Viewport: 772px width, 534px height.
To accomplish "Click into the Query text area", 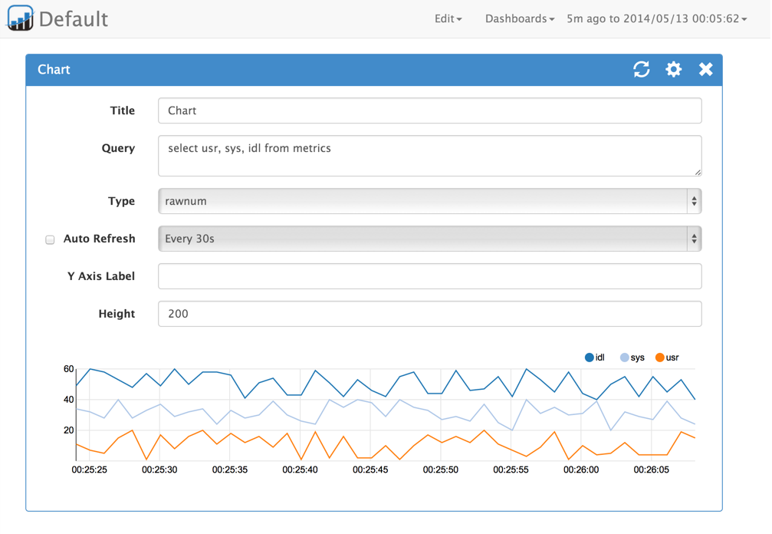I will 430,156.
